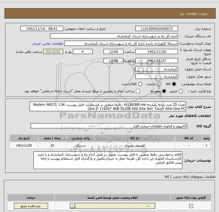219x212 pixels.
Task: Open the اعلام وضعیت مجوز dropdown
Action: 113,206
